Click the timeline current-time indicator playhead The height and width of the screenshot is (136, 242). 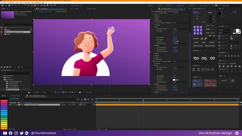pos(143,100)
